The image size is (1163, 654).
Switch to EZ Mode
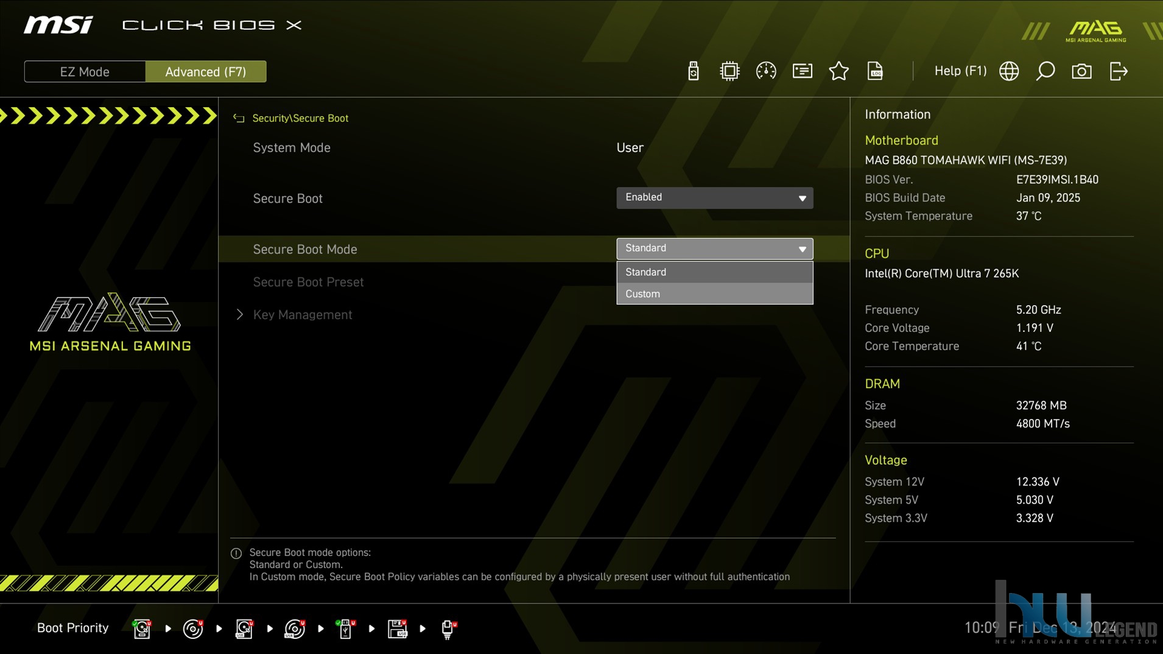[x=85, y=72]
